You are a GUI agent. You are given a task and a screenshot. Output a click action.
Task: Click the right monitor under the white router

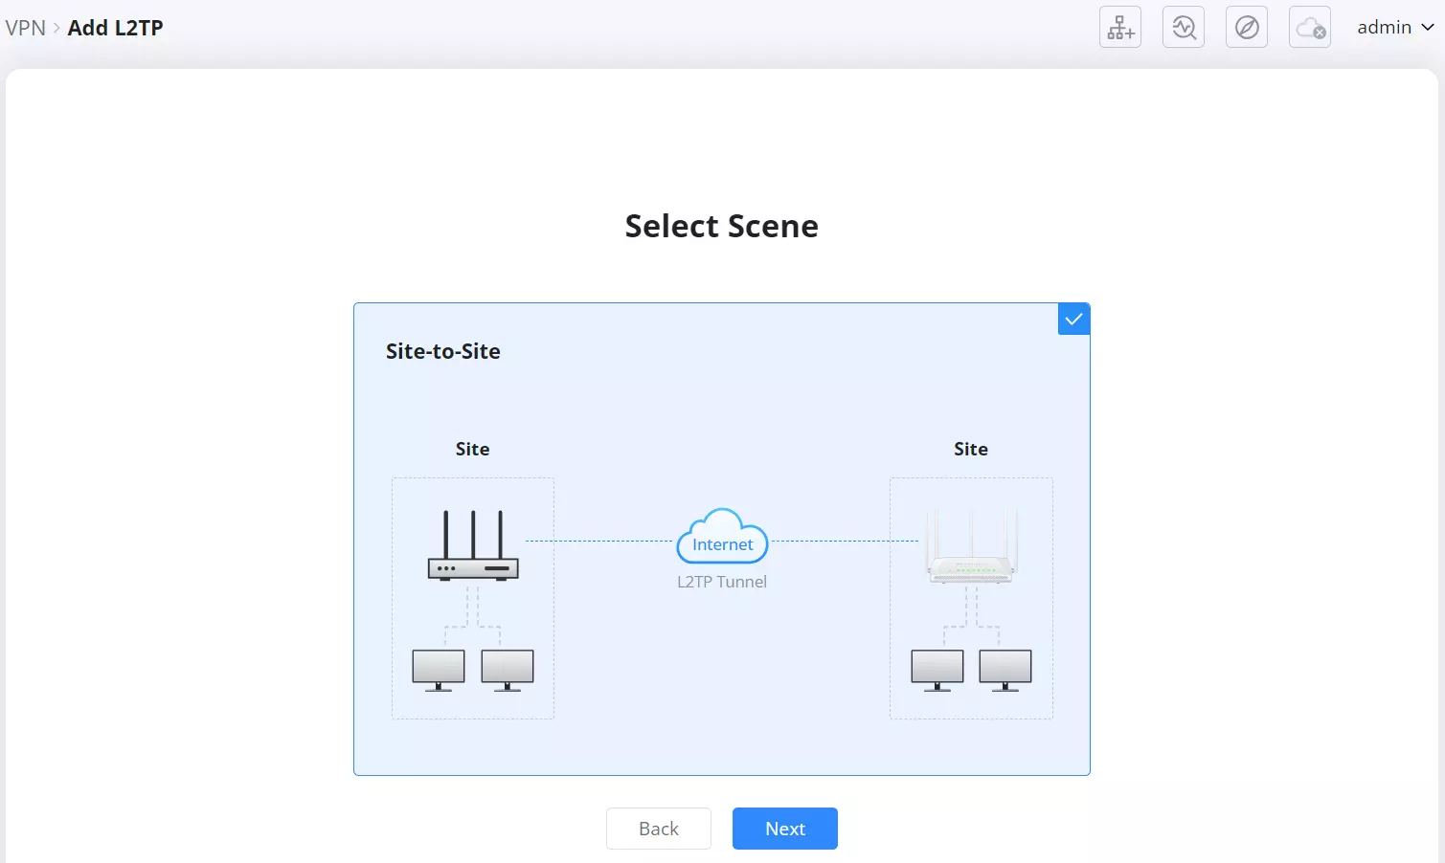point(1005,670)
